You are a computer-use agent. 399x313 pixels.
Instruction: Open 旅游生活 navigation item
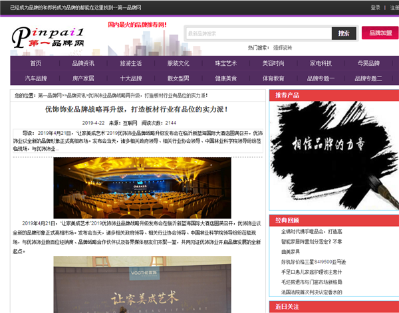[131, 63]
